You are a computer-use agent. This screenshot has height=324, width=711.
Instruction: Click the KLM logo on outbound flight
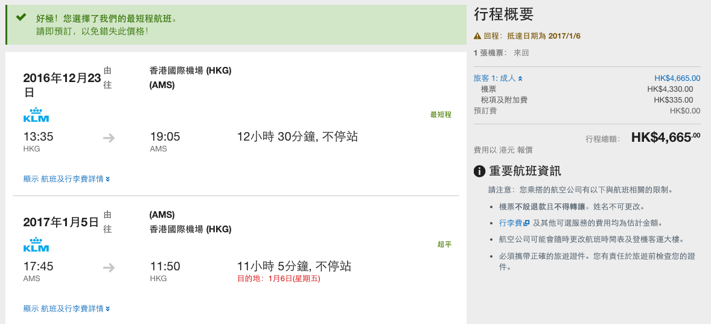pyautogui.click(x=36, y=115)
